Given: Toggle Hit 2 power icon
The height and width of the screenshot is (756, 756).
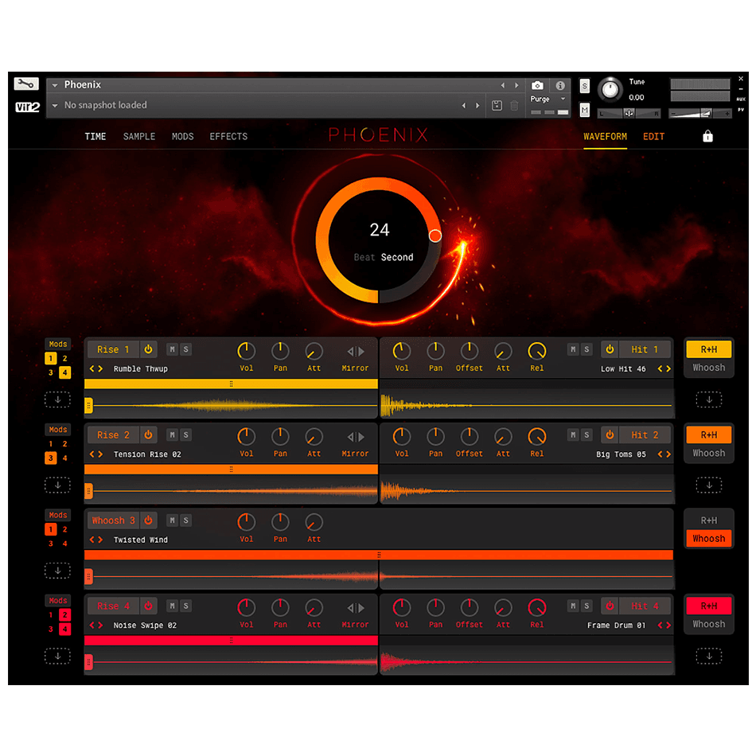Looking at the screenshot, I should click(610, 435).
